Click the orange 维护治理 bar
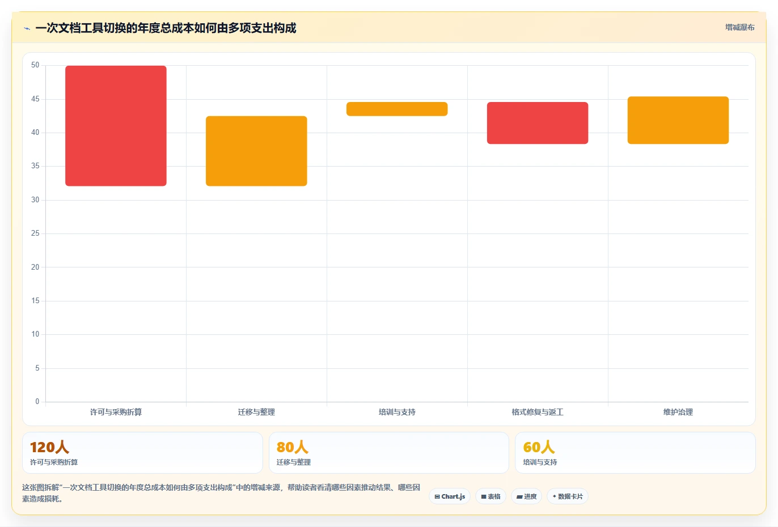The image size is (778, 527). [x=678, y=120]
